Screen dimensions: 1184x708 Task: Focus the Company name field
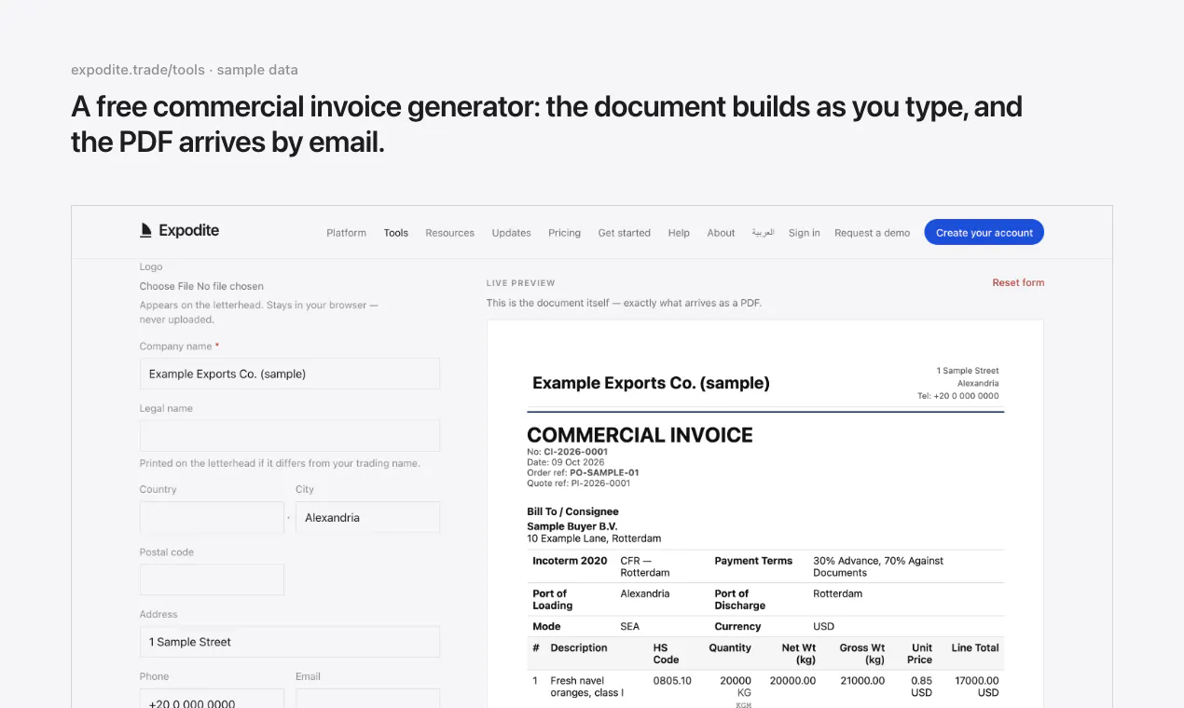tap(290, 374)
